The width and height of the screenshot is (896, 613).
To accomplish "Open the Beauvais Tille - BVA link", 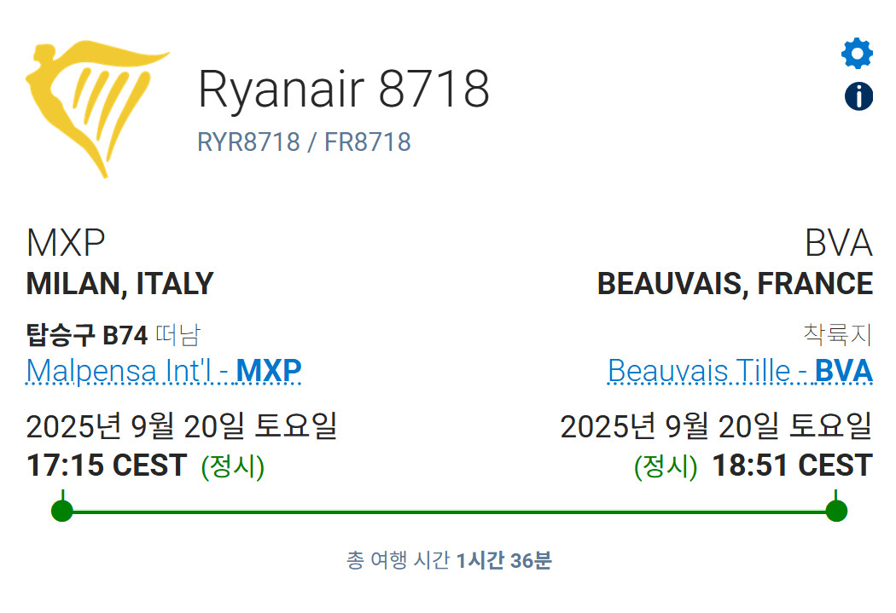I will pyautogui.click(x=740, y=371).
